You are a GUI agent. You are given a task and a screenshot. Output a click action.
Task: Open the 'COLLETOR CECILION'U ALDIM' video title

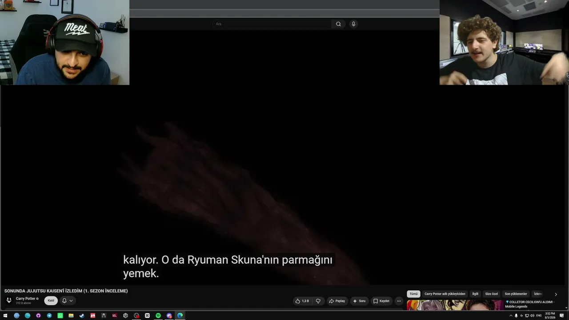tap(530, 304)
